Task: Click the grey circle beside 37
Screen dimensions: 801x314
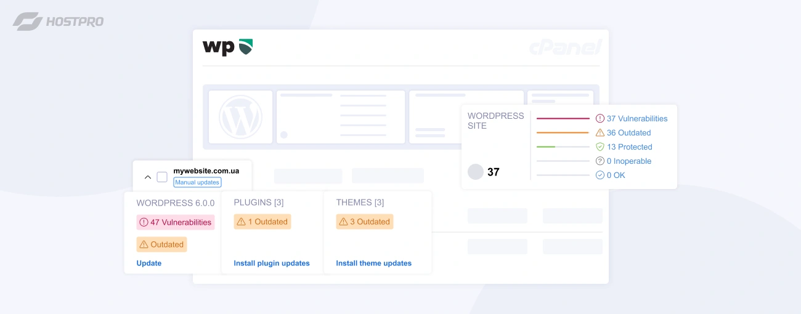Action: 476,172
